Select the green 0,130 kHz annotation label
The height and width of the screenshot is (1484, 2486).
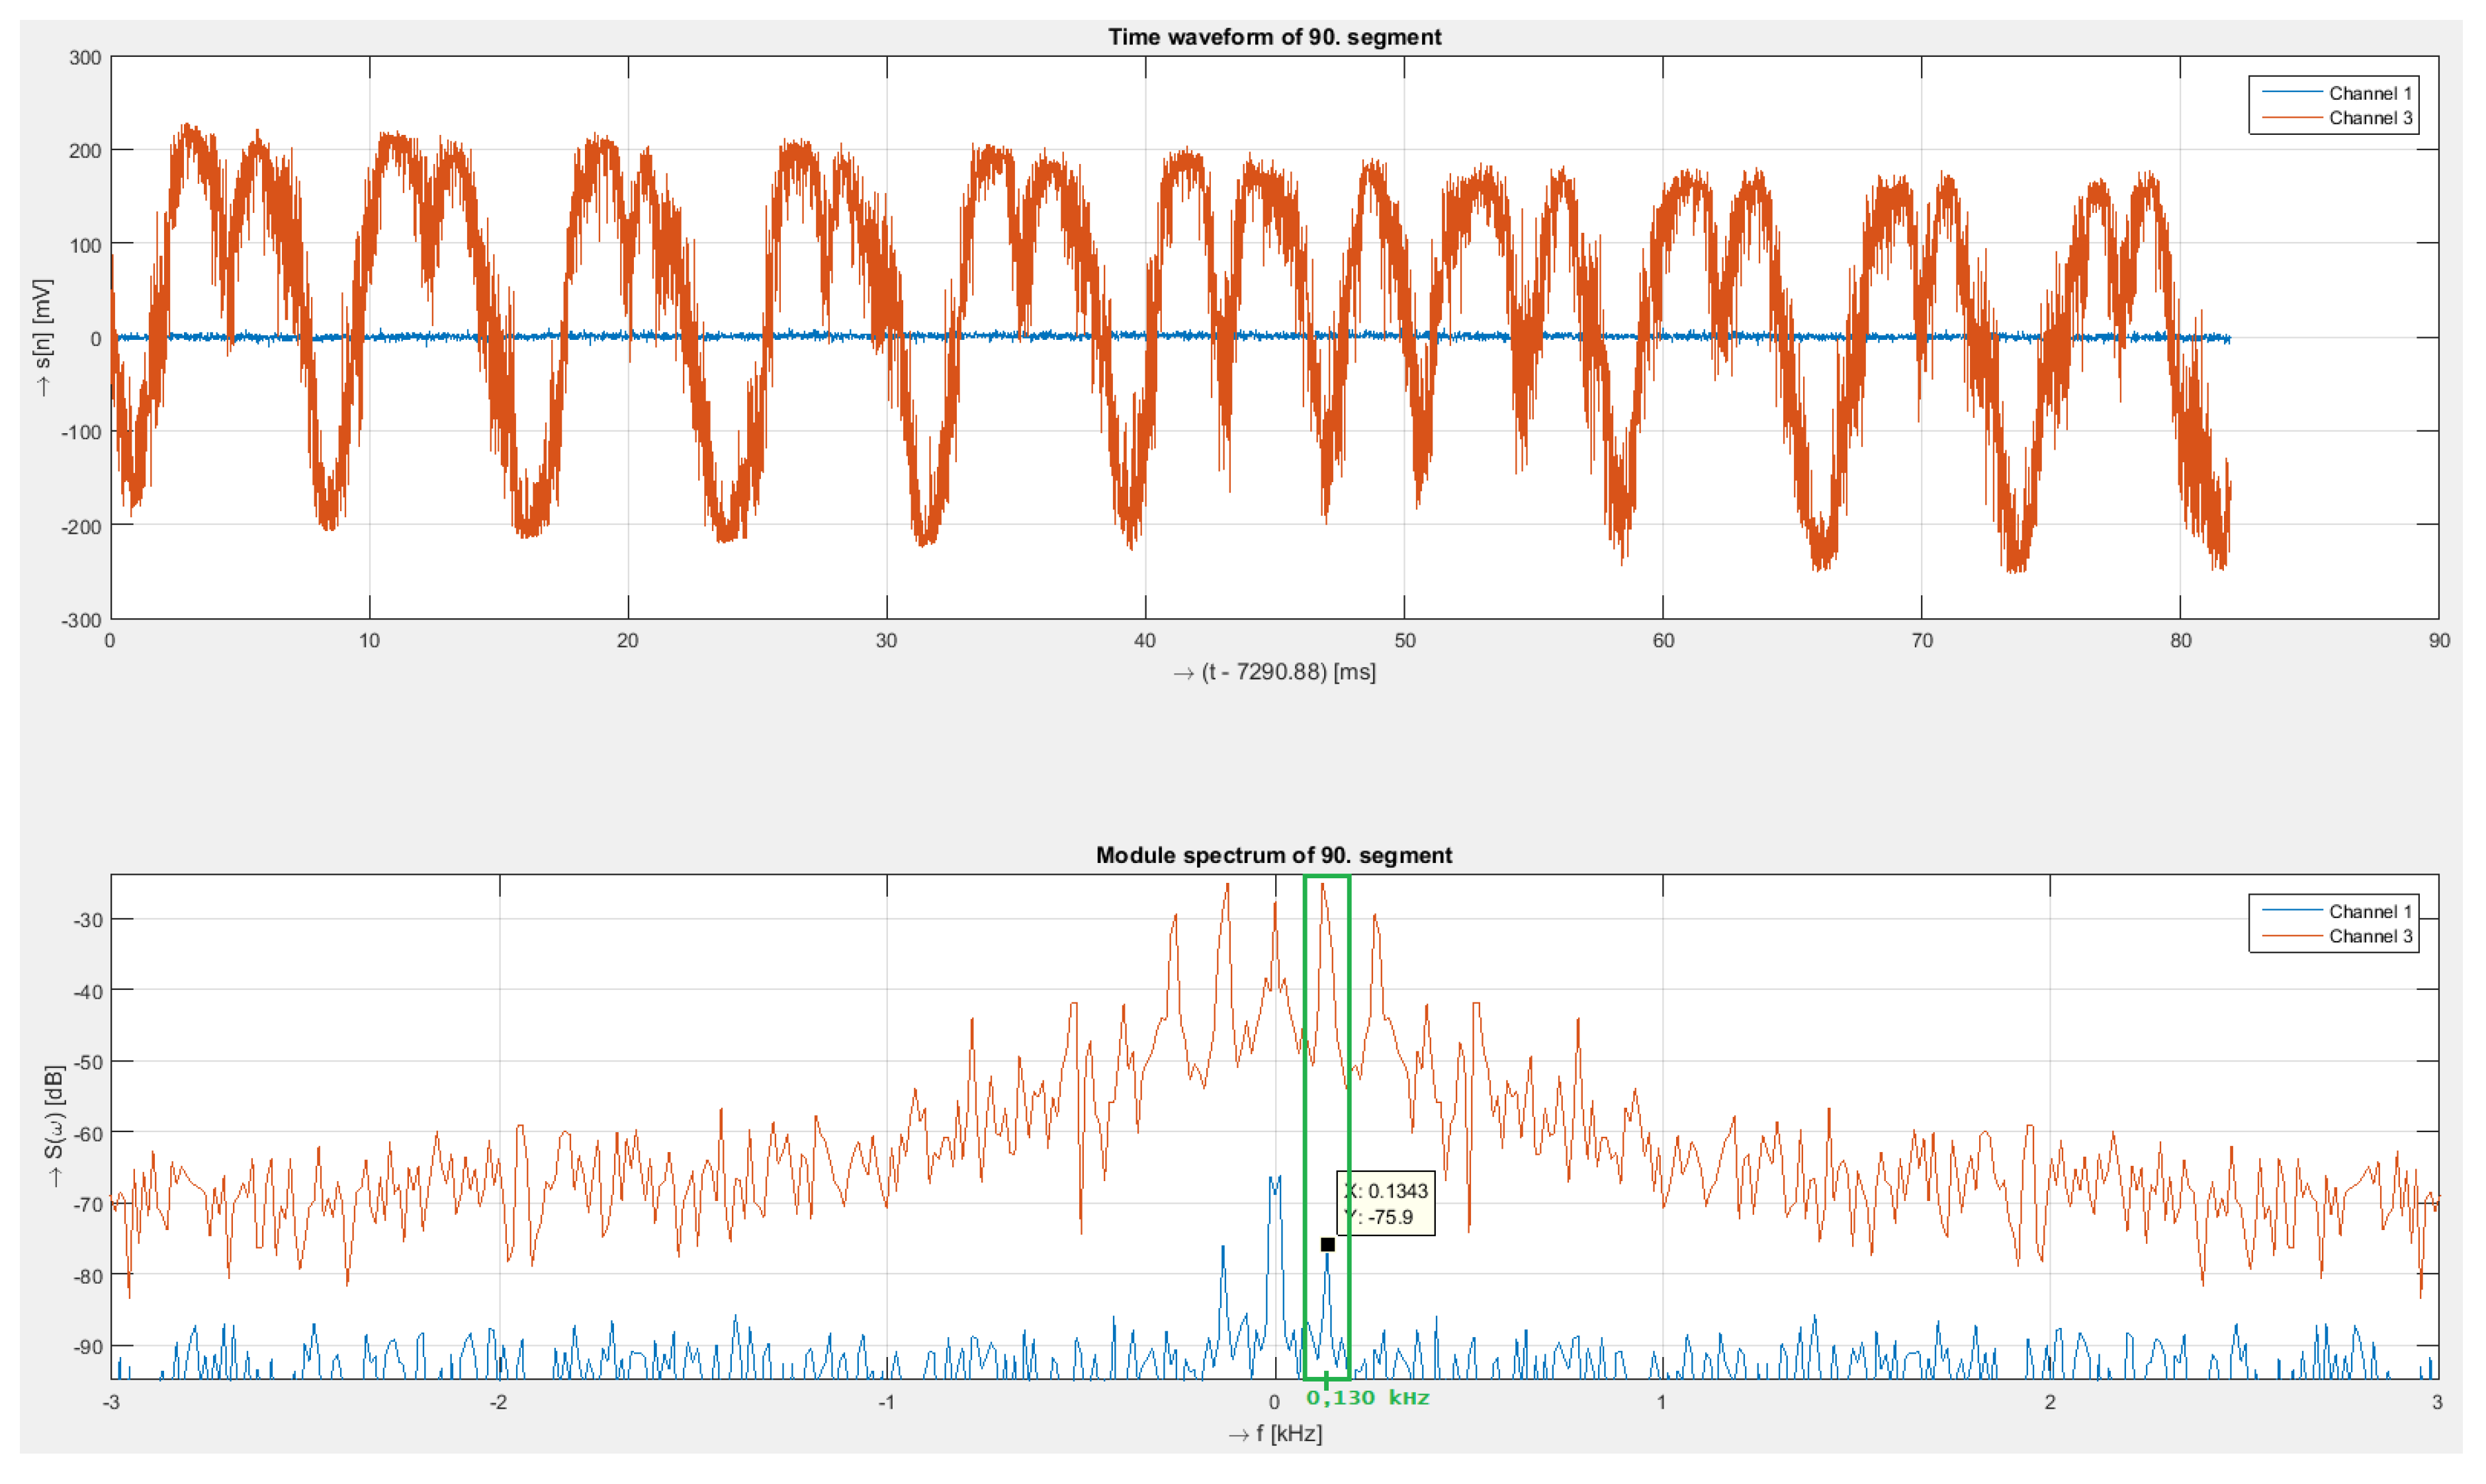pyautogui.click(x=1368, y=1398)
